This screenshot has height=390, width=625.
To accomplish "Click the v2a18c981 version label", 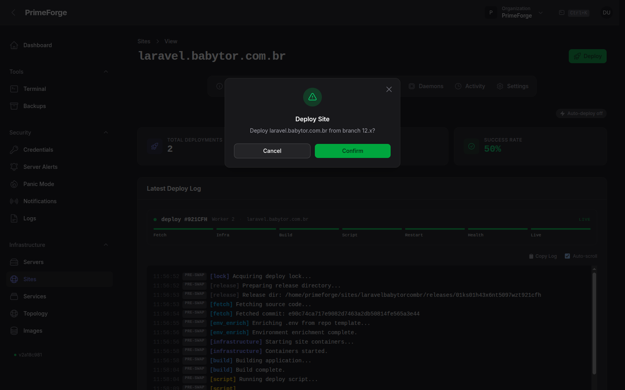I will (30, 355).
